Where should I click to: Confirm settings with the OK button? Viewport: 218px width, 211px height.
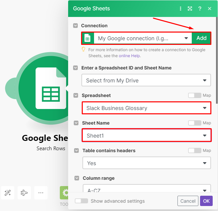206,201
